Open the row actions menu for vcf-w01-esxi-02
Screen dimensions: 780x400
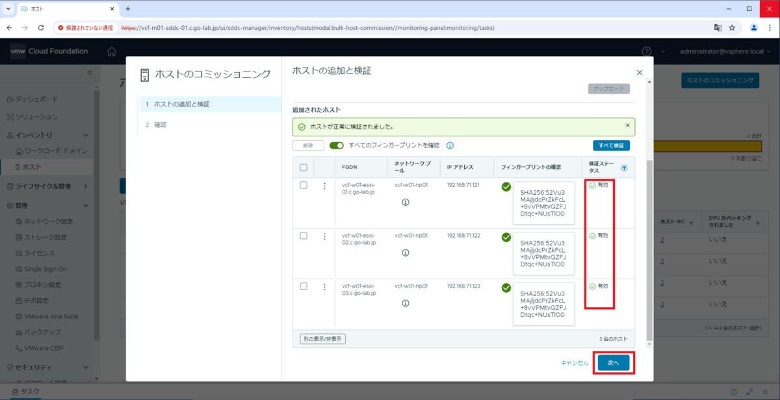[x=324, y=236]
